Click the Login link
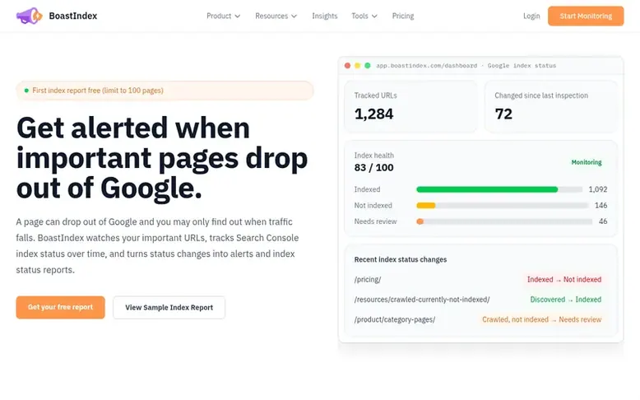 pyautogui.click(x=531, y=16)
